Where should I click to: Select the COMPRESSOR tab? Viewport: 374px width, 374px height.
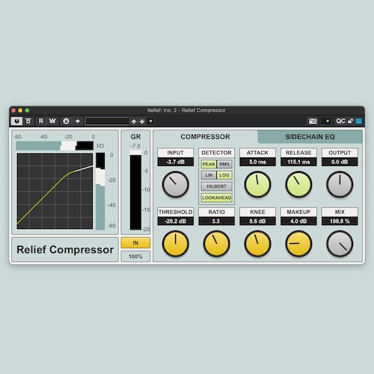click(205, 137)
